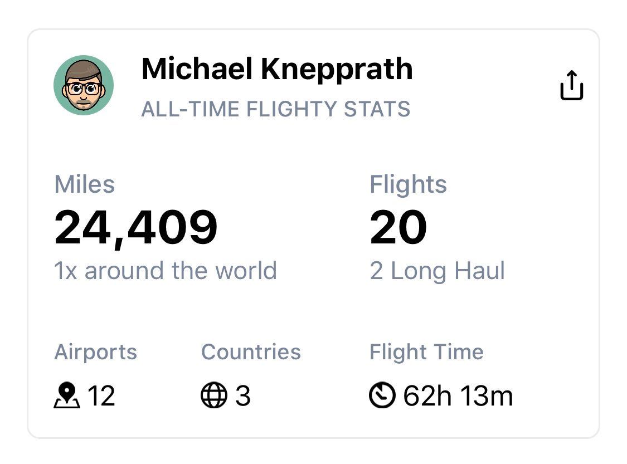Tap the countries count 3

click(x=243, y=395)
